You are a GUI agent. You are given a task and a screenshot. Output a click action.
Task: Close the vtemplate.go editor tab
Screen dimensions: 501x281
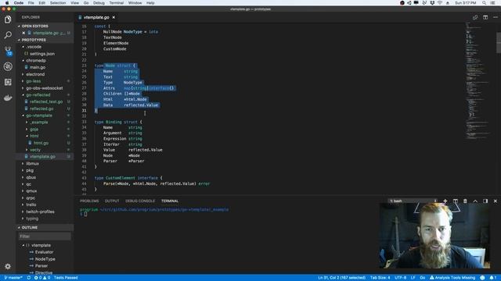click(114, 17)
